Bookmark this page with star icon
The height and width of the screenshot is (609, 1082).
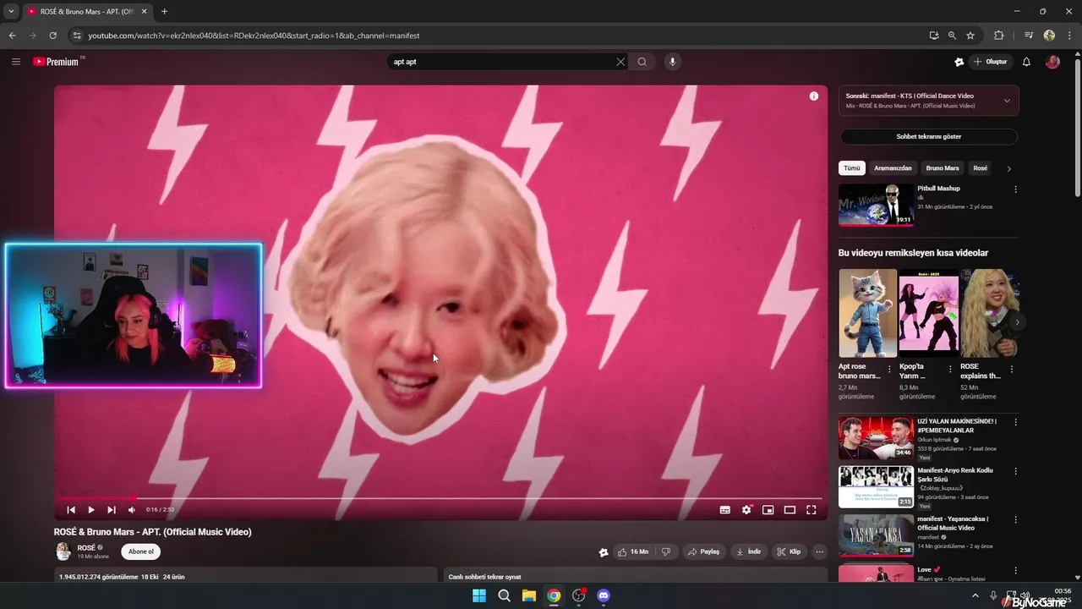[970, 36]
